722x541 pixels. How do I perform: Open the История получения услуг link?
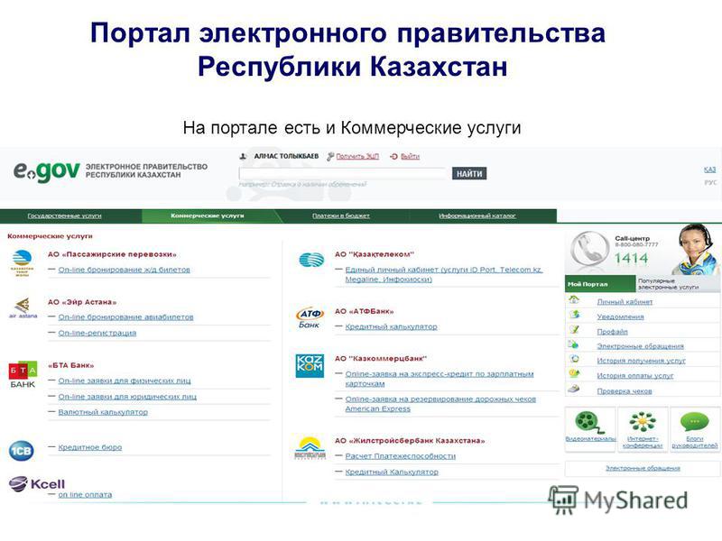642,361
